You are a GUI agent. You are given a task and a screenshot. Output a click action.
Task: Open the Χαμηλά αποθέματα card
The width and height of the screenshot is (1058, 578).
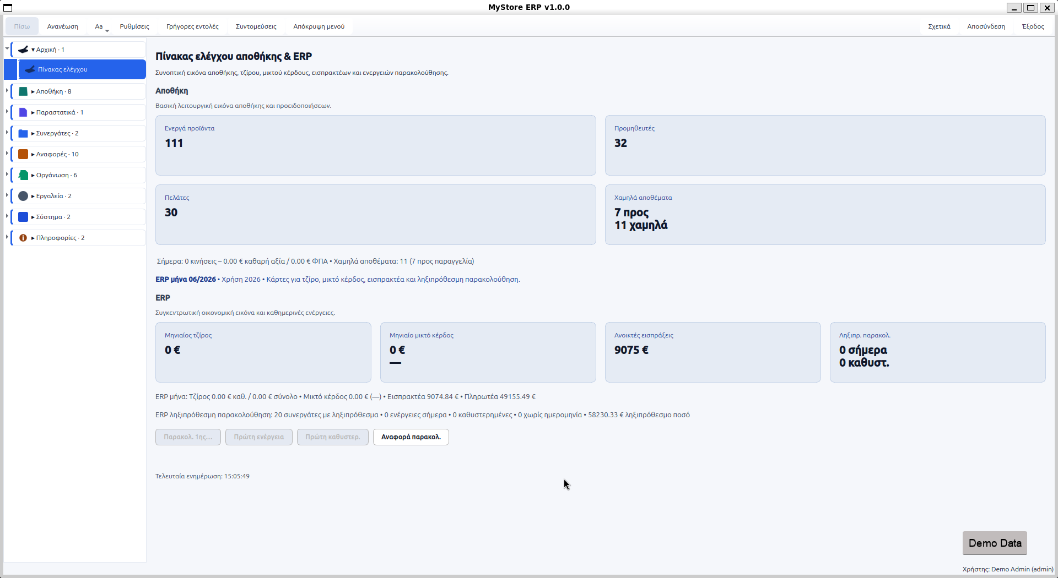coord(825,215)
